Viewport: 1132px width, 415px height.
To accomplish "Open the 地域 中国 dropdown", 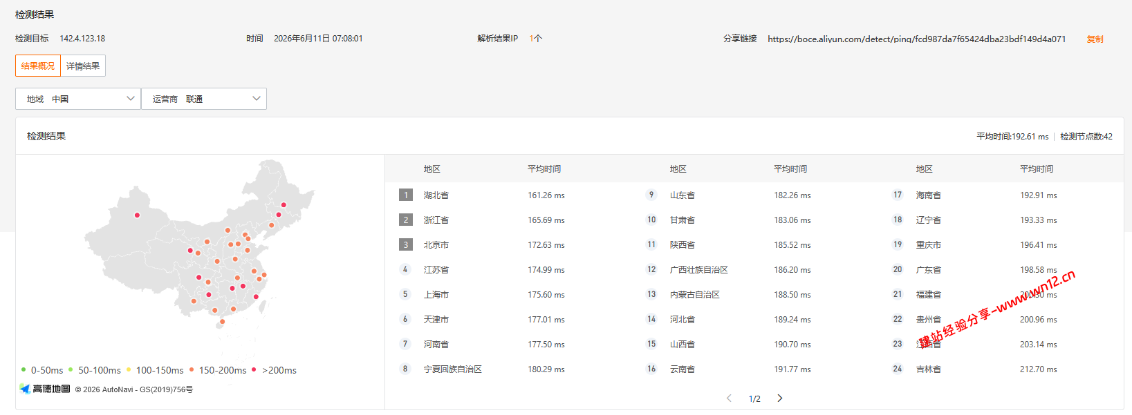I will pyautogui.click(x=78, y=99).
